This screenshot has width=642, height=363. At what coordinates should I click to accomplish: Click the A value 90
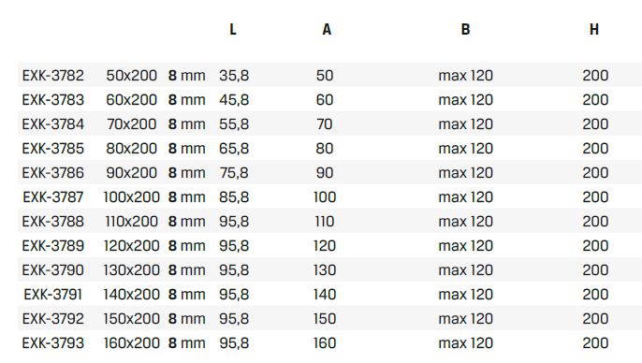pos(325,173)
